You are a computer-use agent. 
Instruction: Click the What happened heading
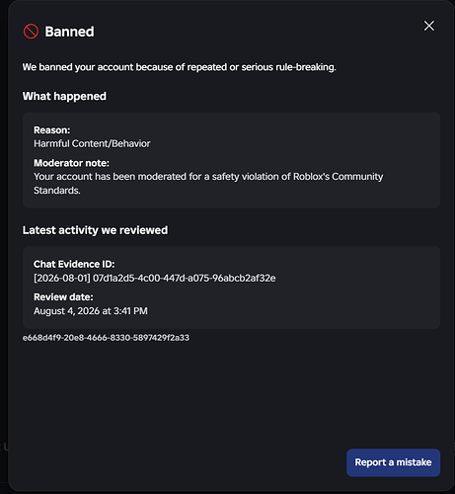(64, 96)
